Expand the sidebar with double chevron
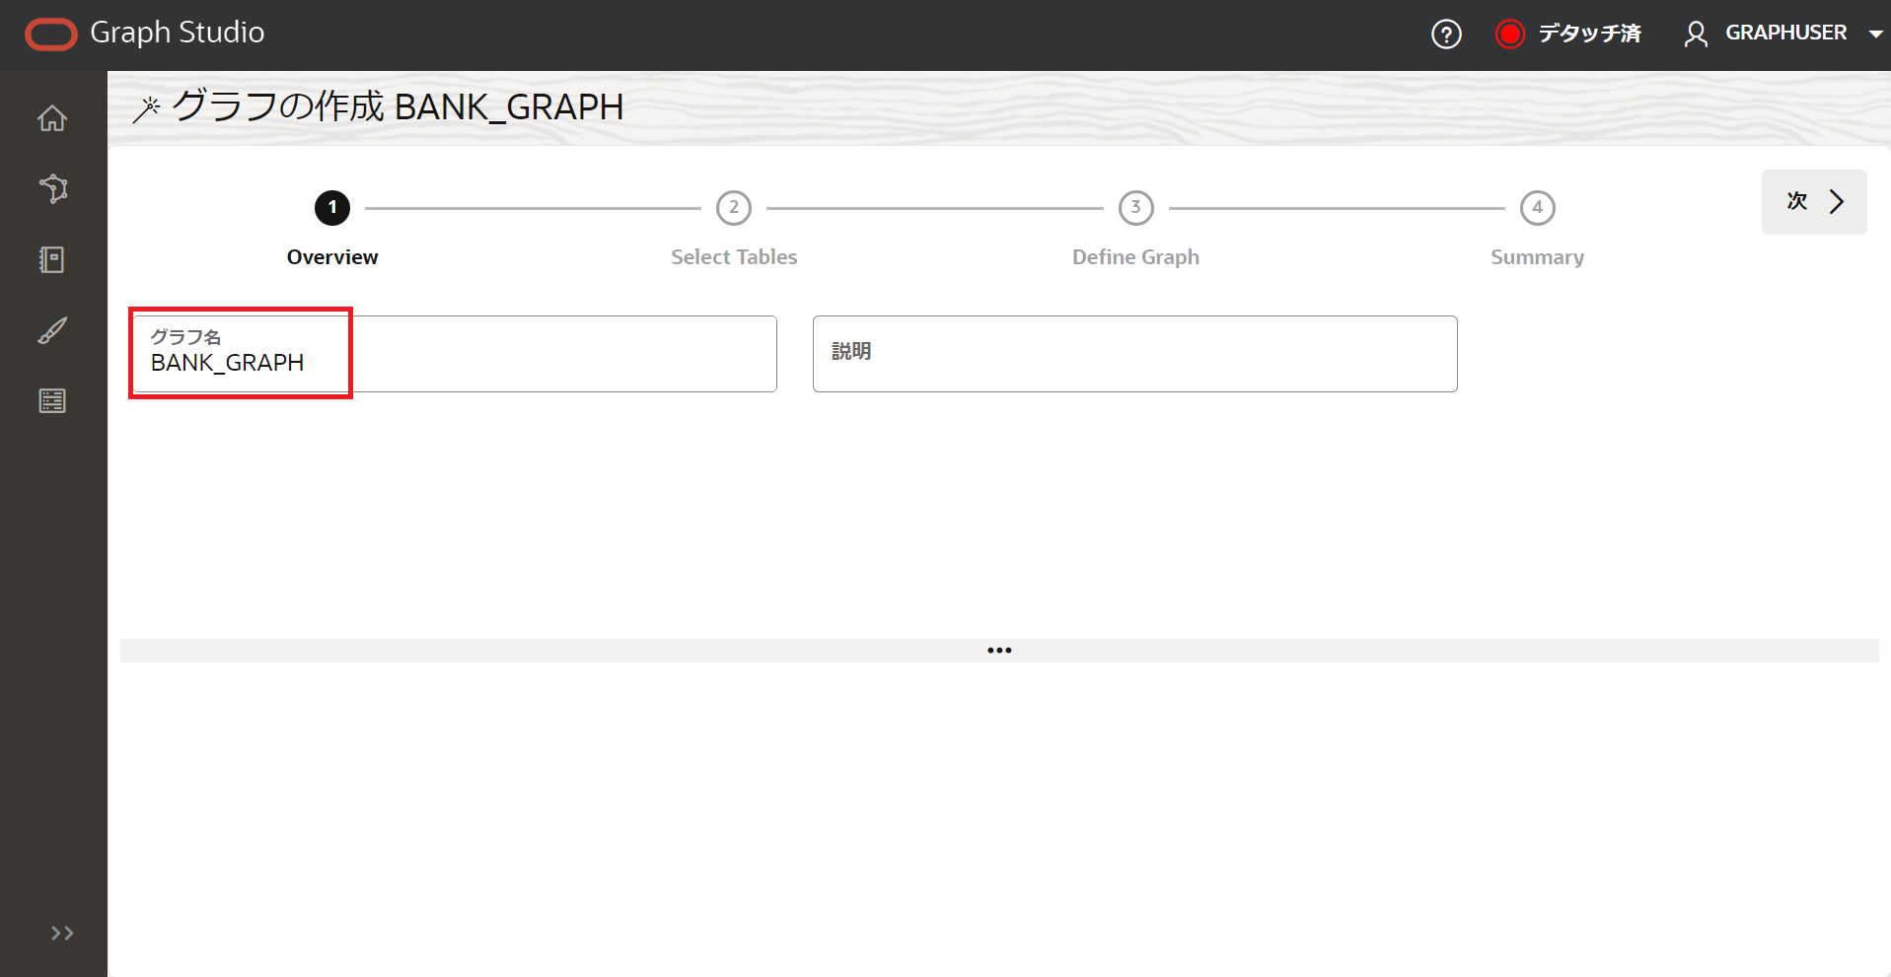The image size is (1891, 977). pos(61,934)
